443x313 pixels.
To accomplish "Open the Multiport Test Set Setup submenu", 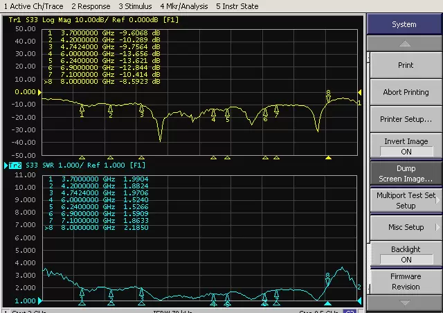I will [x=406, y=200].
